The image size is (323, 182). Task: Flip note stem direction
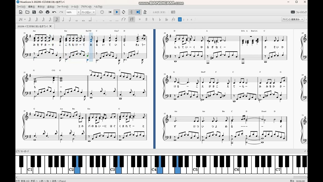coord(173,19)
